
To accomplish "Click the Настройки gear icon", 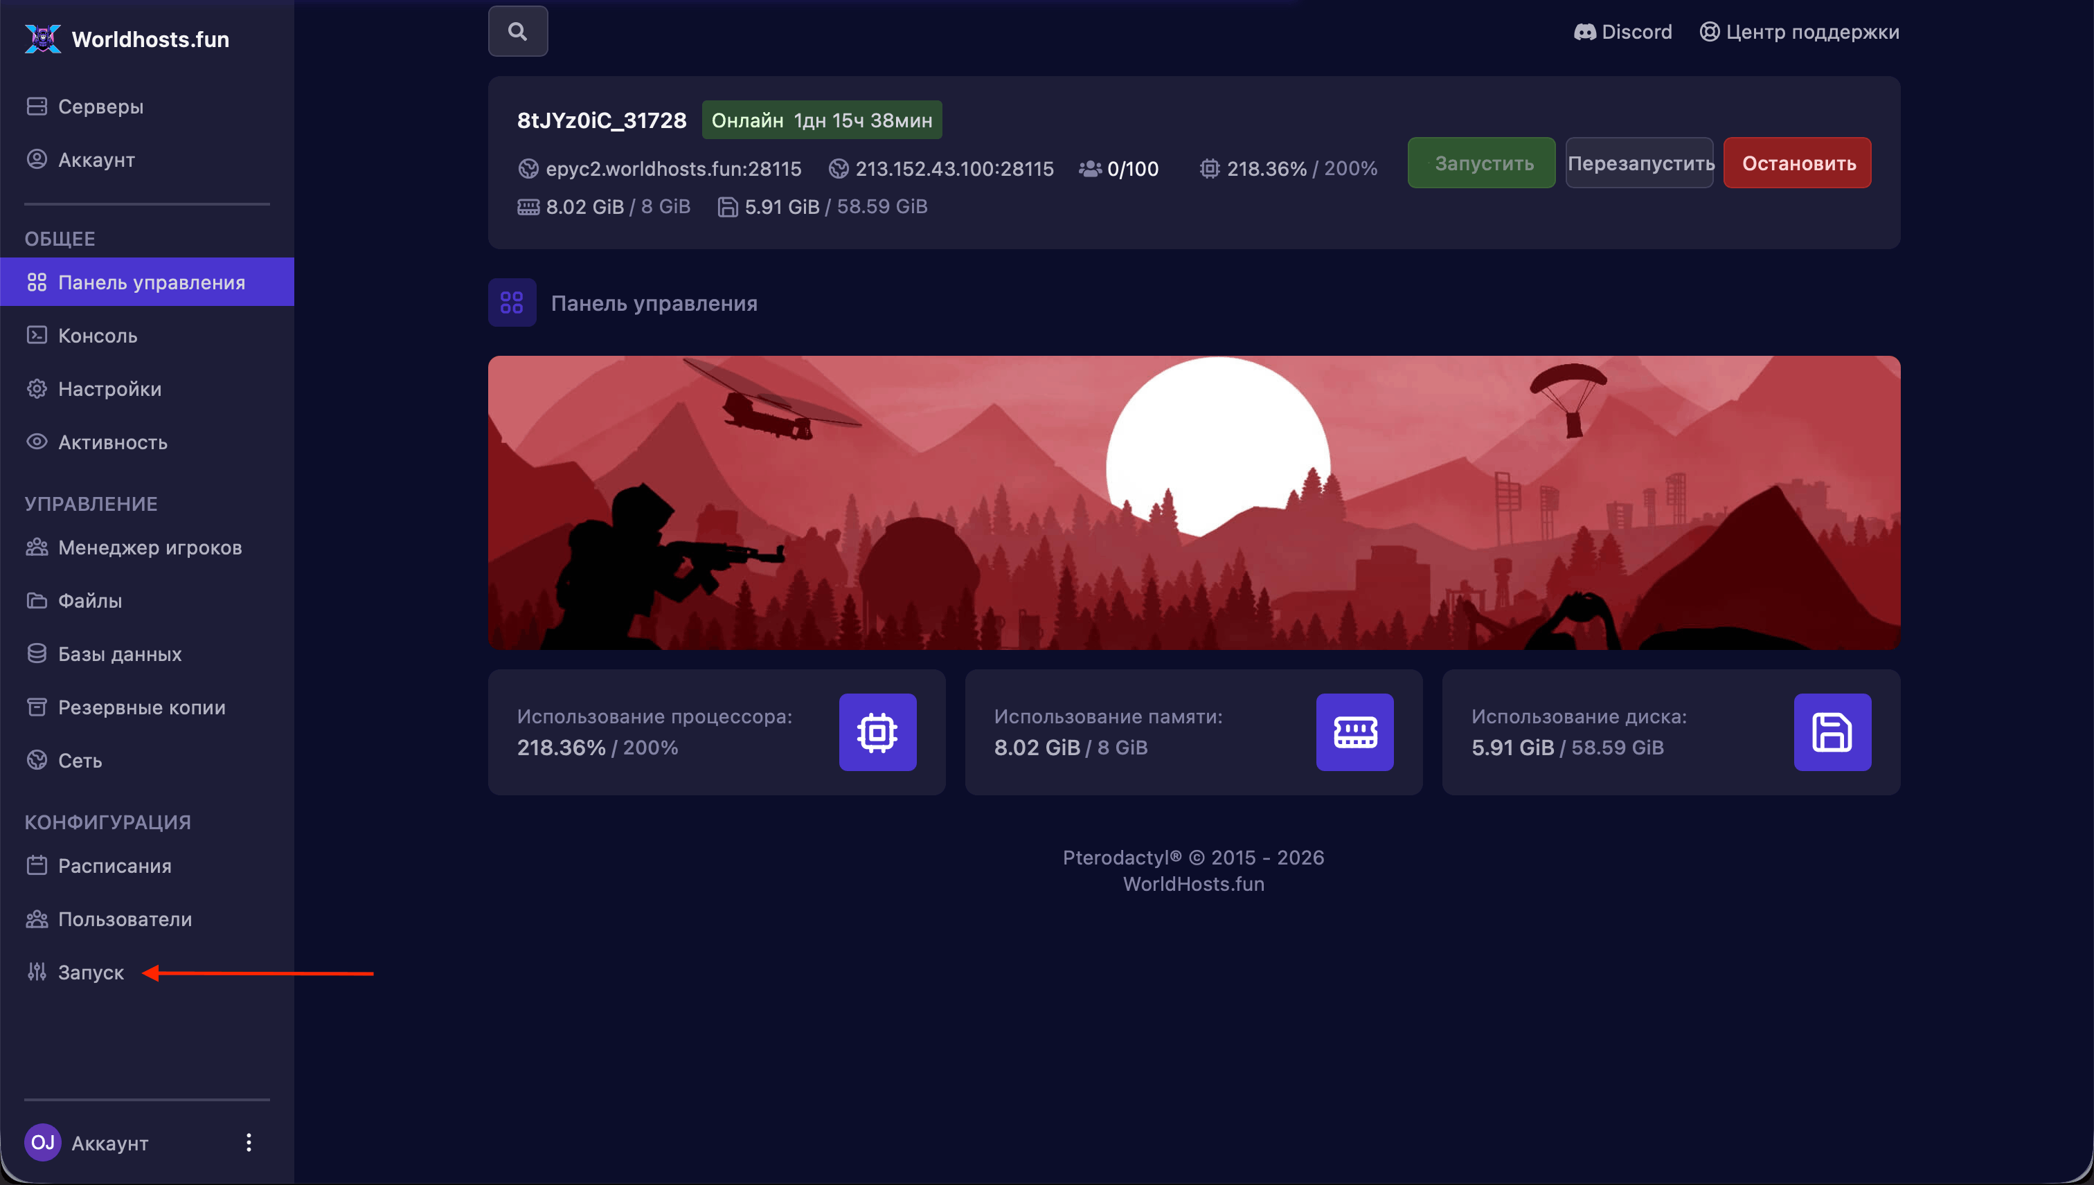I will click(x=37, y=389).
